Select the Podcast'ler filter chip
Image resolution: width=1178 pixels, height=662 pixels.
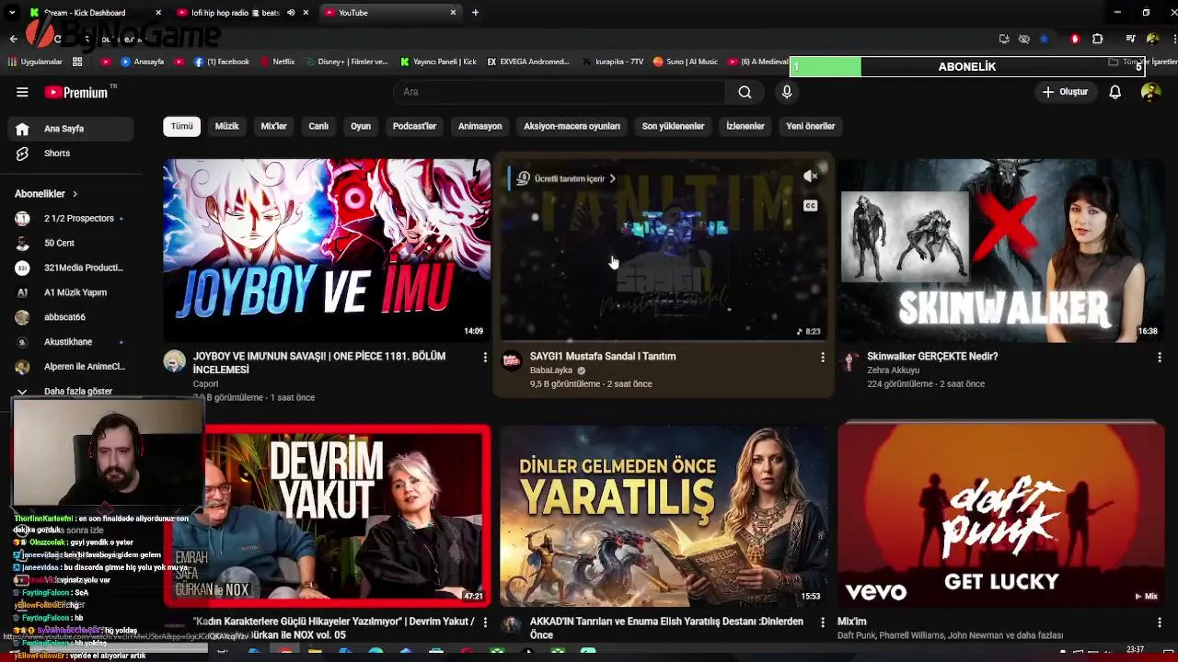tap(415, 126)
